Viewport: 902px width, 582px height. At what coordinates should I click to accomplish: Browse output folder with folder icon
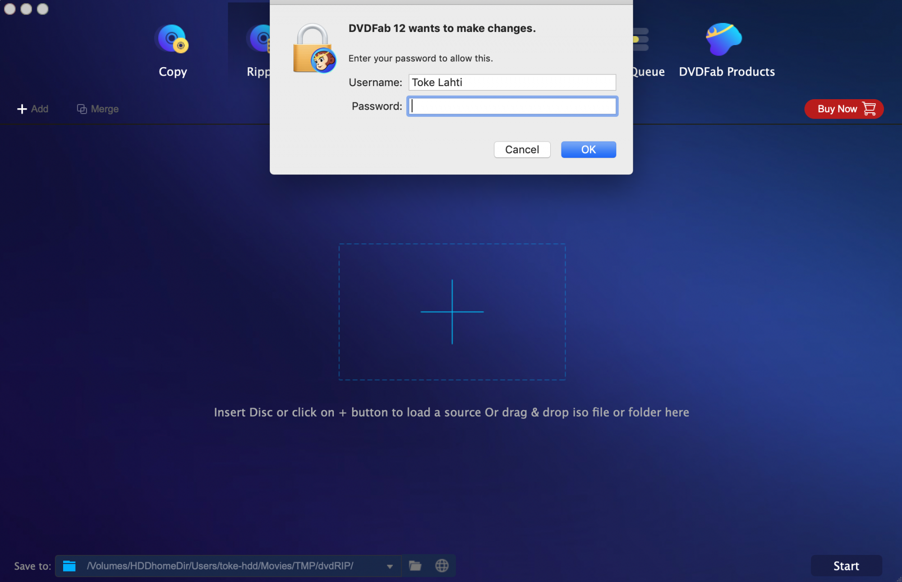415,566
